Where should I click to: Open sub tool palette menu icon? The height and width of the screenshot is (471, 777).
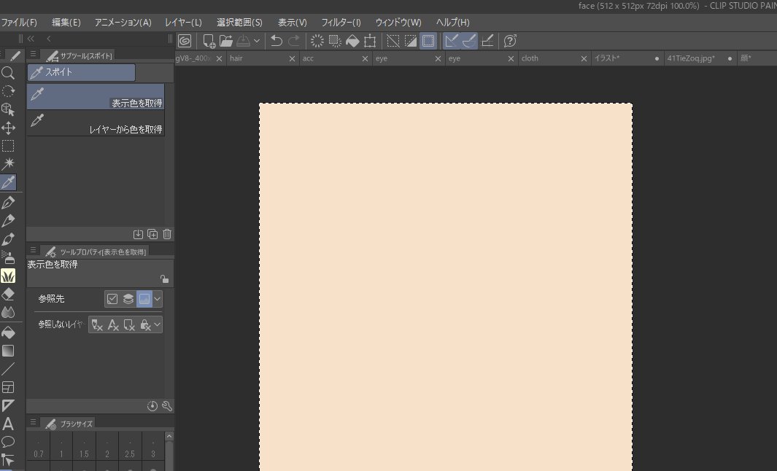click(34, 54)
